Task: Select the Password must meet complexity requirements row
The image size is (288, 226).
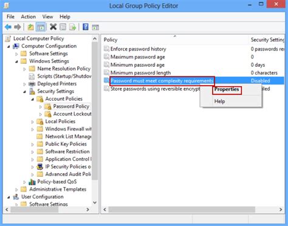Action: tap(194, 81)
